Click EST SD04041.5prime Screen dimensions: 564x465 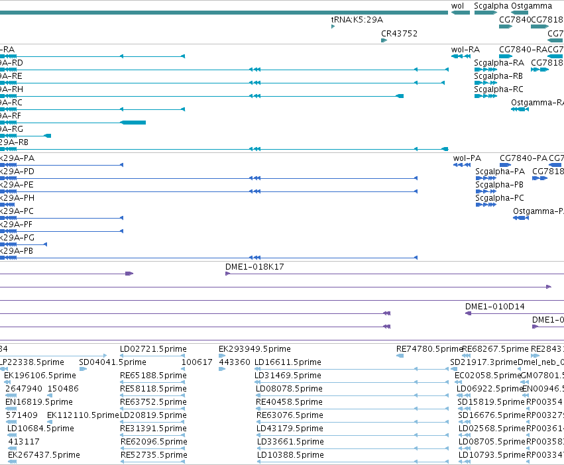pyautogui.click(x=113, y=362)
